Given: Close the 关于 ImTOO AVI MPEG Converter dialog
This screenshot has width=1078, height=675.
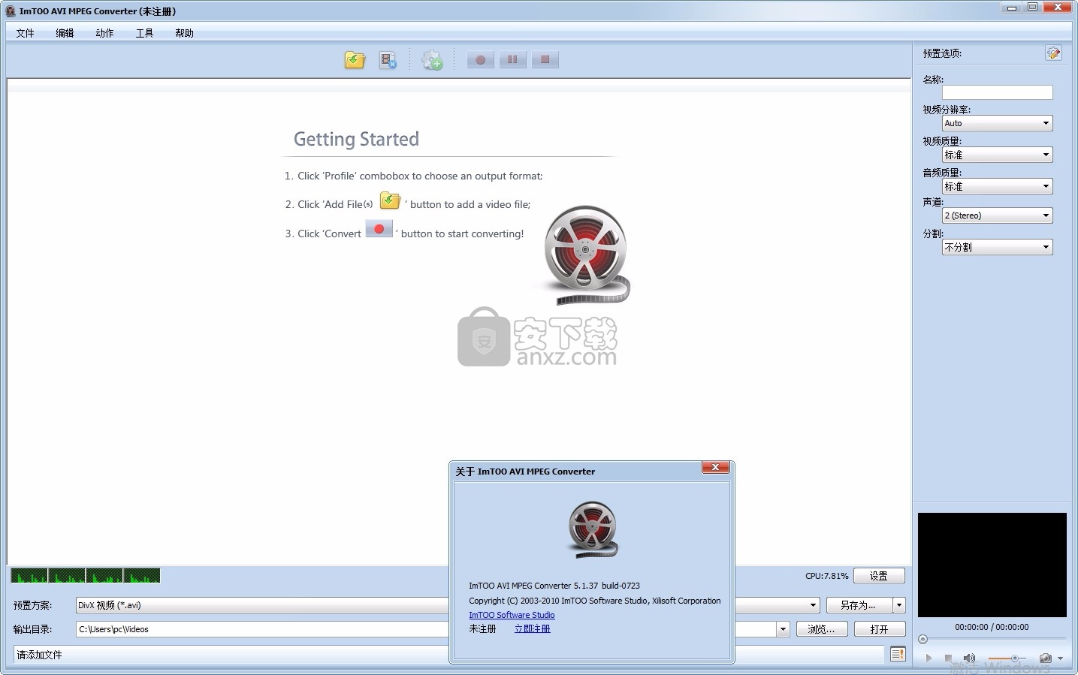Looking at the screenshot, I should (715, 468).
